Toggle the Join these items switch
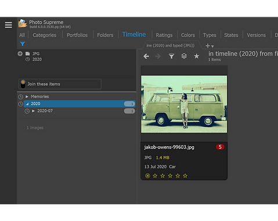Viewport: 278px width, 221px height. (23, 84)
